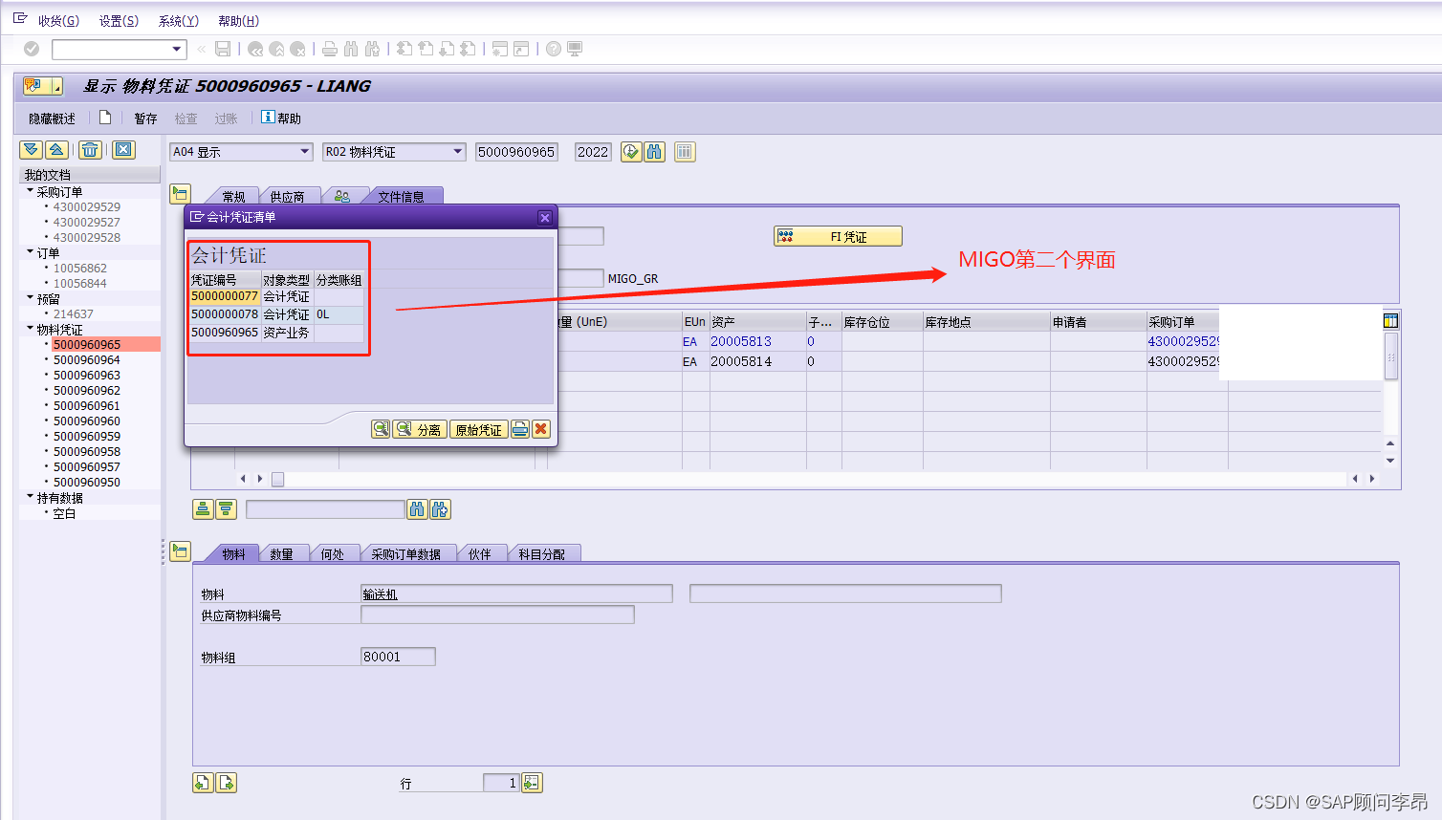
Task: Click the Customize local layout monitor icon
Action: pyautogui.click(x=575, y=49)
